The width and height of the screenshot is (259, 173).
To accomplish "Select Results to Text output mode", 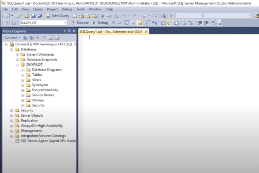I will tap(163, 23).
